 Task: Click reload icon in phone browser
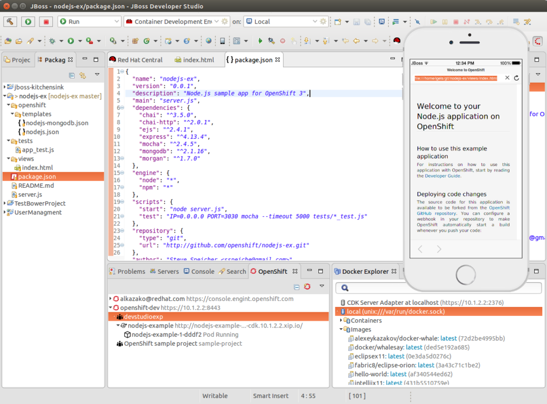coord(517,78)
